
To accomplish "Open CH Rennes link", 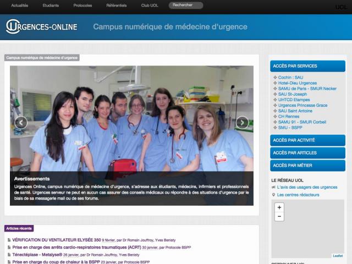I will point(289,117).
